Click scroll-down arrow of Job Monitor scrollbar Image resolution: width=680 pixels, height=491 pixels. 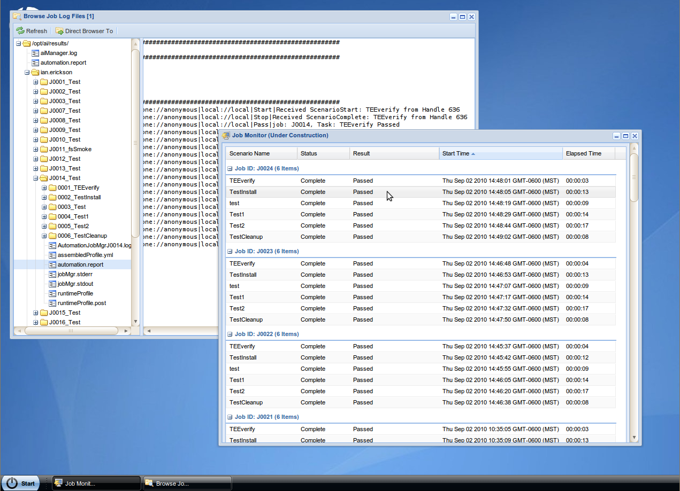pos(634,437)
